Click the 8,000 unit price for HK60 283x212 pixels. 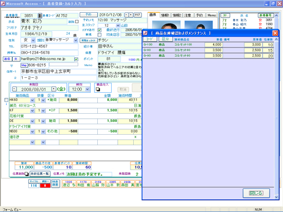tap(69, 100)
